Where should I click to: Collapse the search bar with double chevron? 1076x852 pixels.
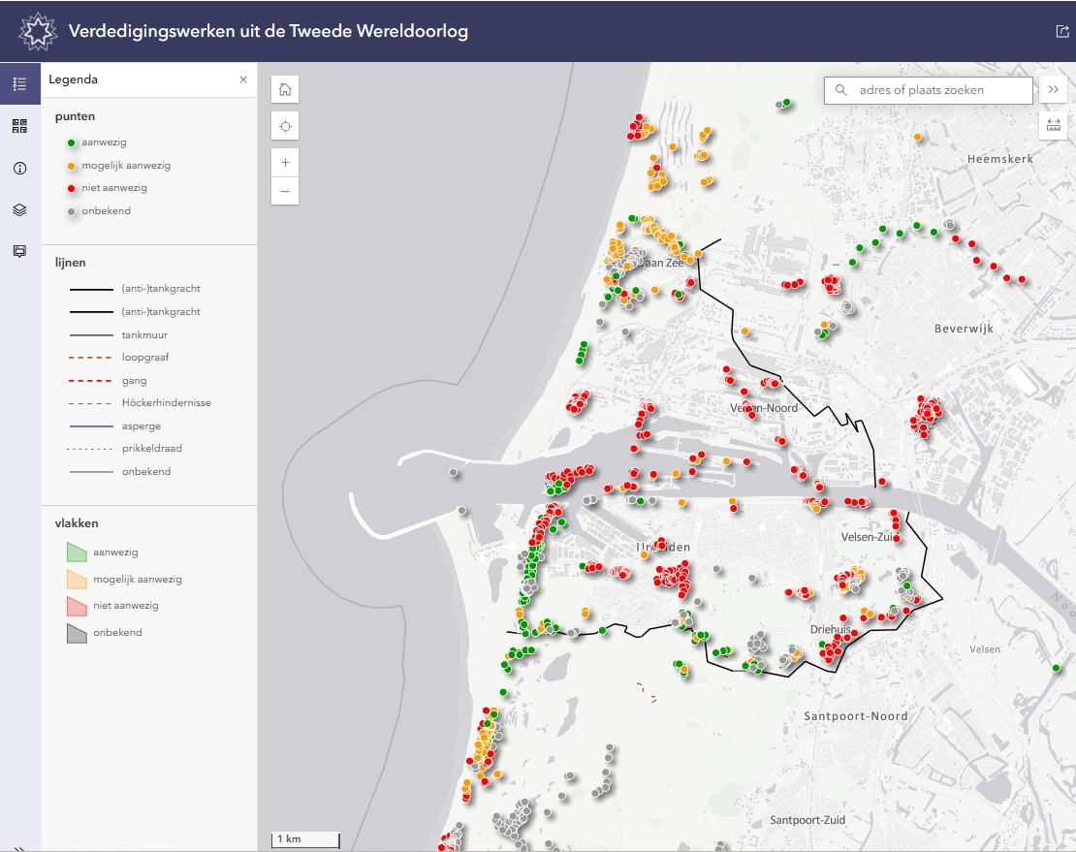point(1054,90)
